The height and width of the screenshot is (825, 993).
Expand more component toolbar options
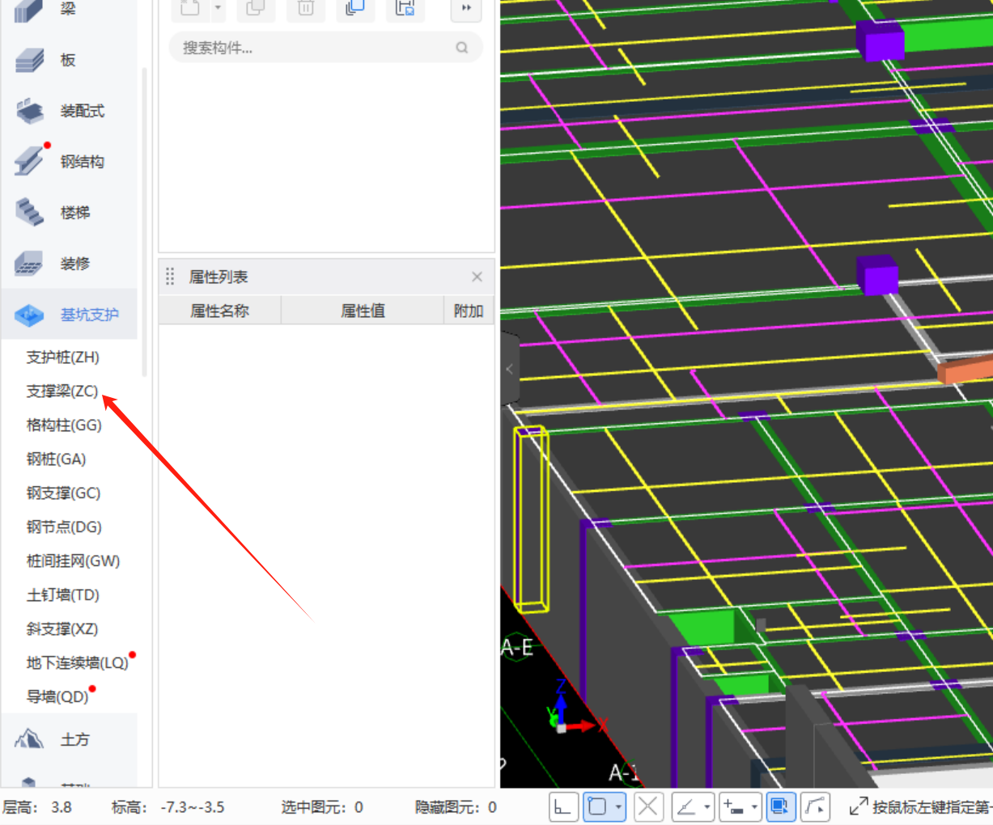pyautogui.click(x=466, y=8)
